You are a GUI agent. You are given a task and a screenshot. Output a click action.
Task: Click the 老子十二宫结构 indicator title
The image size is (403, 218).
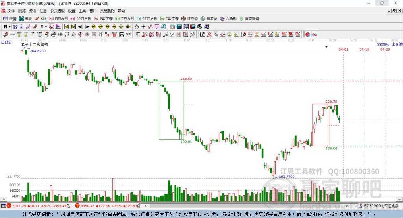35,44
